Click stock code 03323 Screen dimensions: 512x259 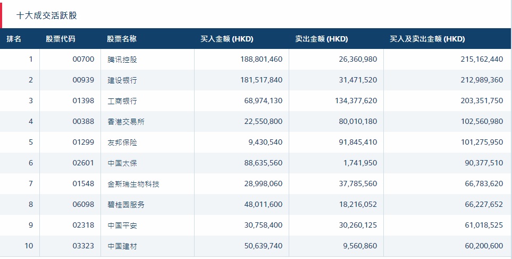(83, 246)
